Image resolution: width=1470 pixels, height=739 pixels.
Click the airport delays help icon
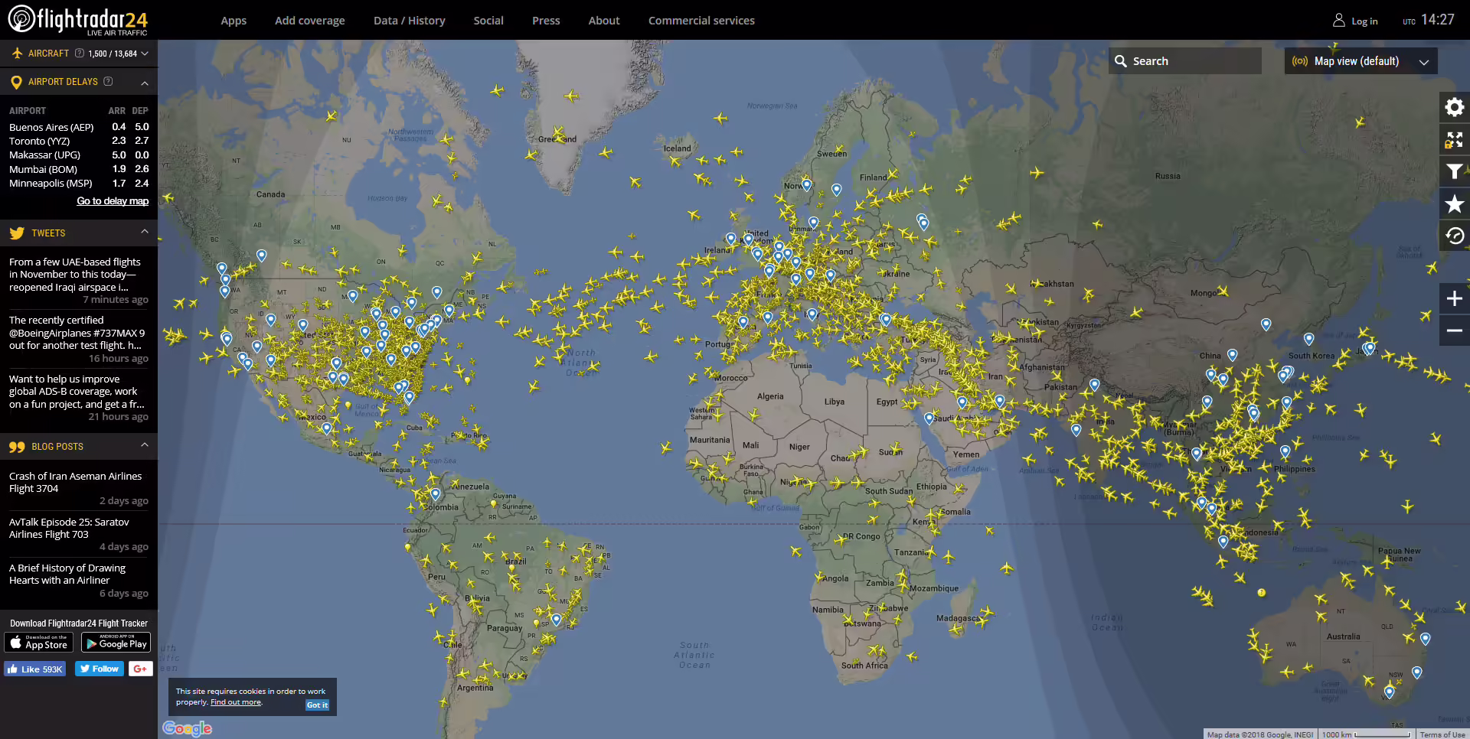[x=108, y=81]
